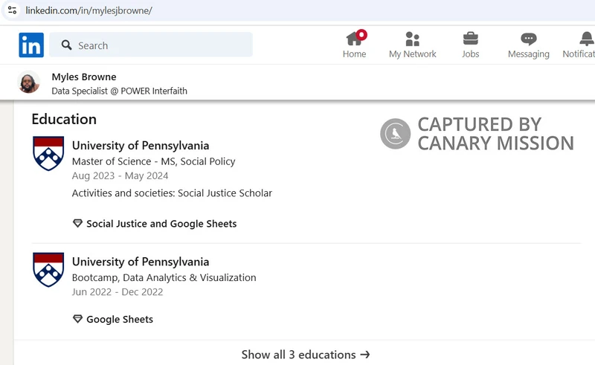This screenshot has height=365, width=595.
Task: Click Jun 2022 - Dec 2022 dates
Action: coord(118,291)
